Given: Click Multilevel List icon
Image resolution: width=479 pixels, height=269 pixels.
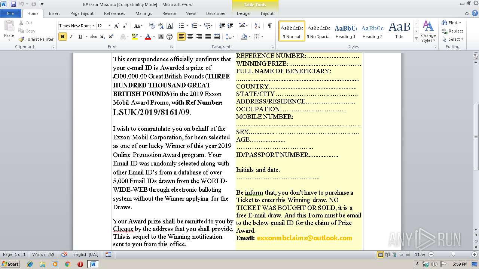Looking at the screenshot, I should point(207,26).
